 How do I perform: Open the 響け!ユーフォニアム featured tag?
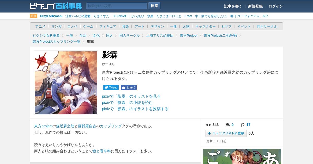[245, 16]
